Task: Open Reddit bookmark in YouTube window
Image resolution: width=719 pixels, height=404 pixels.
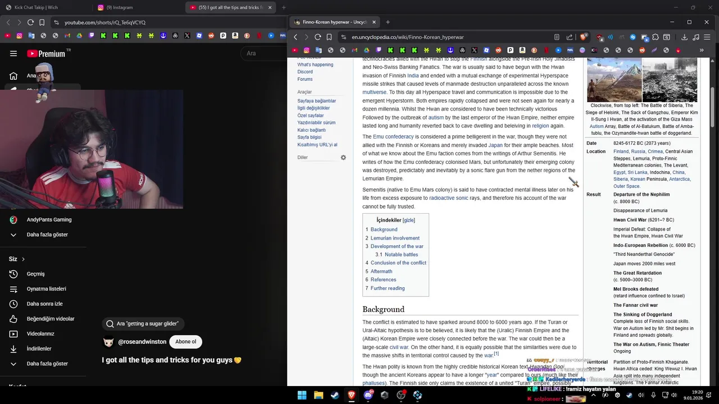Action: pyautogui.click(x=211, y=35)
